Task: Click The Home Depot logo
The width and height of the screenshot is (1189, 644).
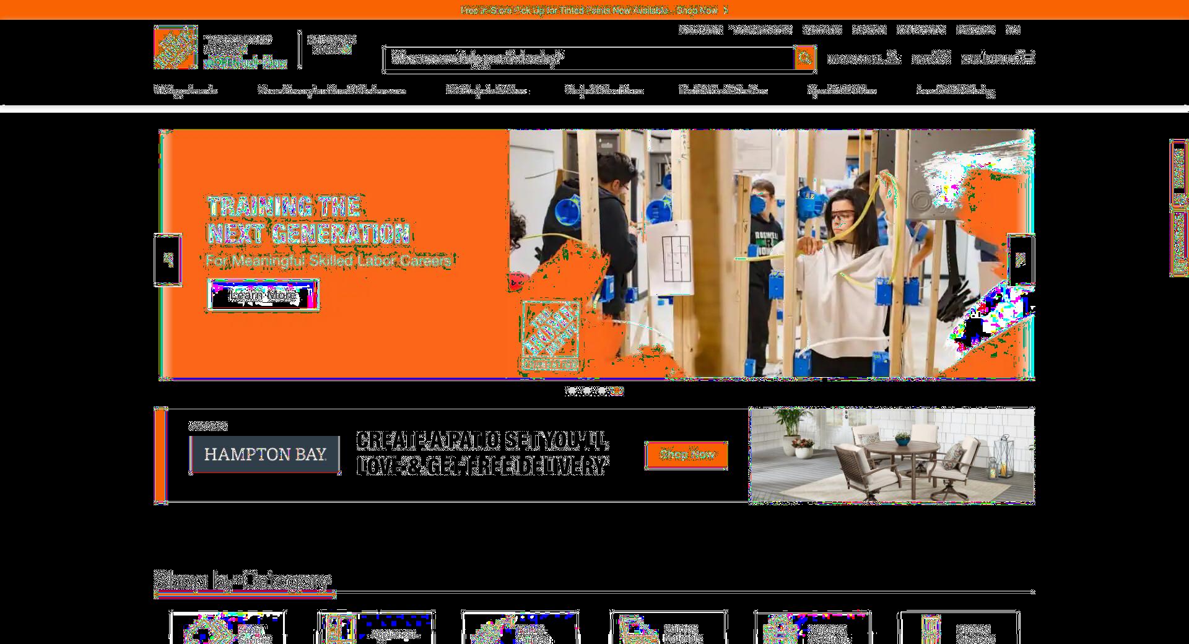Action: click(176, 47)
